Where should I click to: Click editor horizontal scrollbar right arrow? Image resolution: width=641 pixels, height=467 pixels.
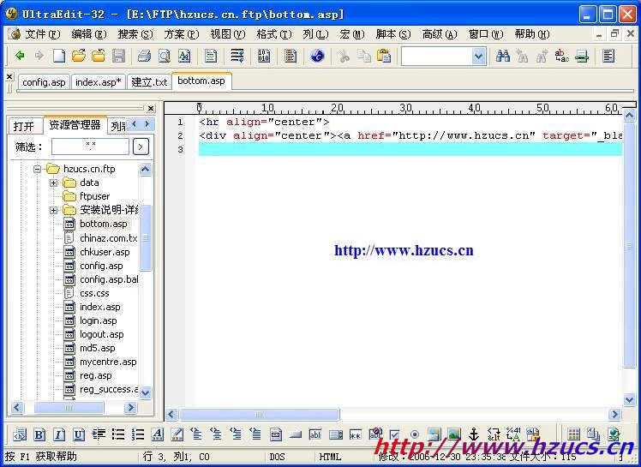tap(614, 415)
